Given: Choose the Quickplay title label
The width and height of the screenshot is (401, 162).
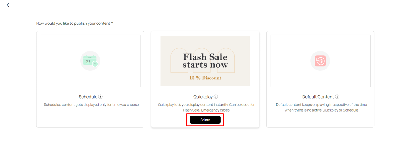Looking at the screenshot, I should tap(203, 97).
